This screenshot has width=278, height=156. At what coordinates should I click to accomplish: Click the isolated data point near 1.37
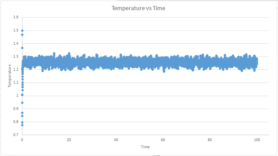pyautogui.click(x=22, y=48)
